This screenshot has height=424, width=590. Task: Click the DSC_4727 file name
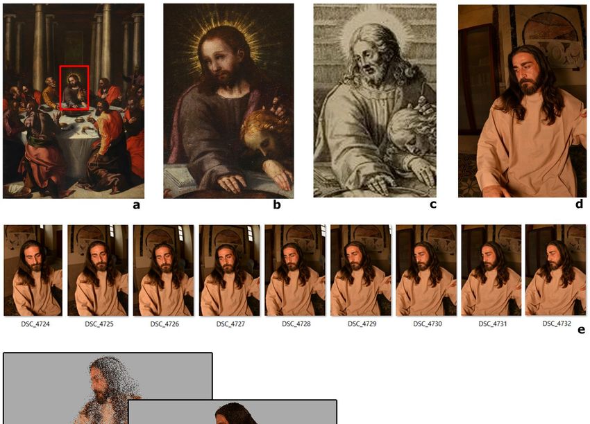pos(230,324)
